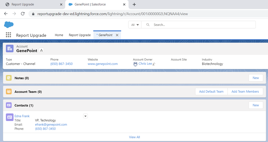Click the Biotechnology industry value
This screenshot has height=142, width=268.
(x=212, y=64)
